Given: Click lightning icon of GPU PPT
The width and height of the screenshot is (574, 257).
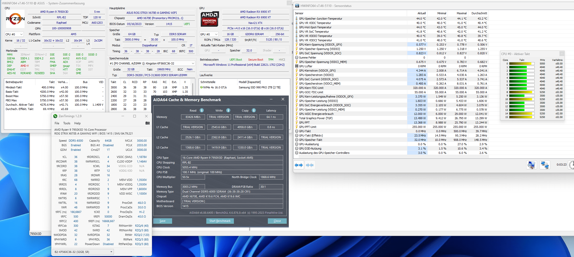Looking at the screenshot, I should point(296,123).
